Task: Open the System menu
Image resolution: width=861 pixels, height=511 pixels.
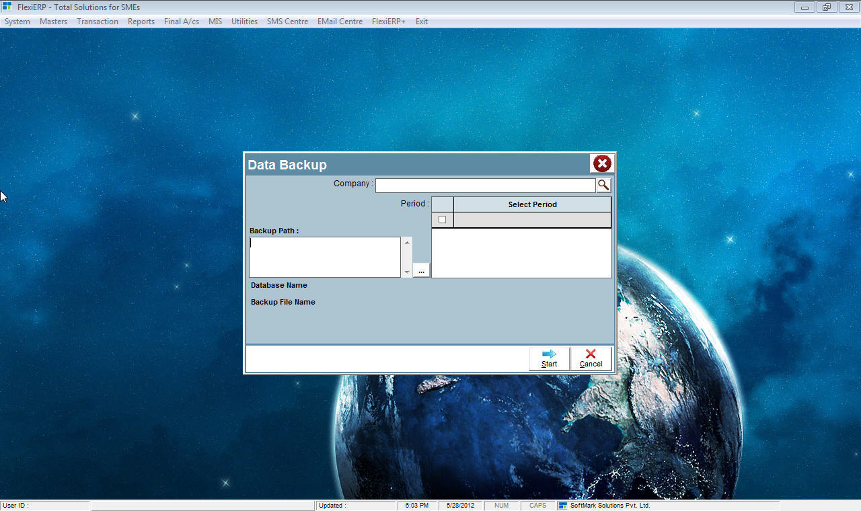Action: click(x=17, y=22)
